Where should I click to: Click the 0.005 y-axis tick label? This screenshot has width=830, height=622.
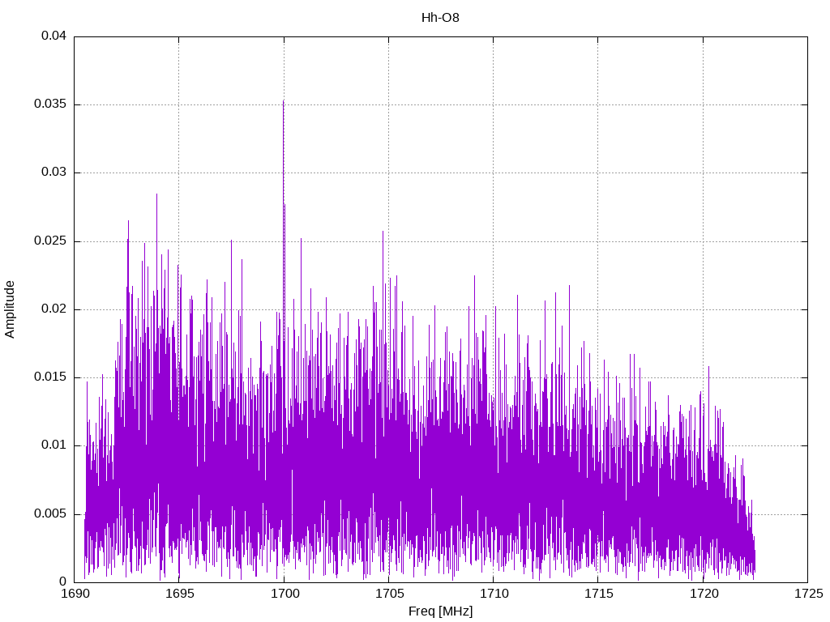click(x=50, y=513)
